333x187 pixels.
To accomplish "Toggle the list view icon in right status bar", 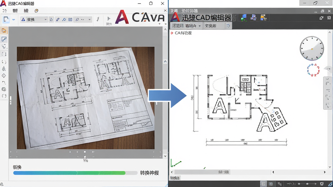I will click(x=271, y=184).
